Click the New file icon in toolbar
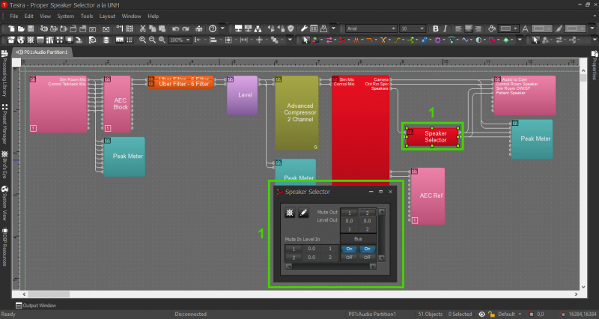599x319 pixels. (11, 28)
